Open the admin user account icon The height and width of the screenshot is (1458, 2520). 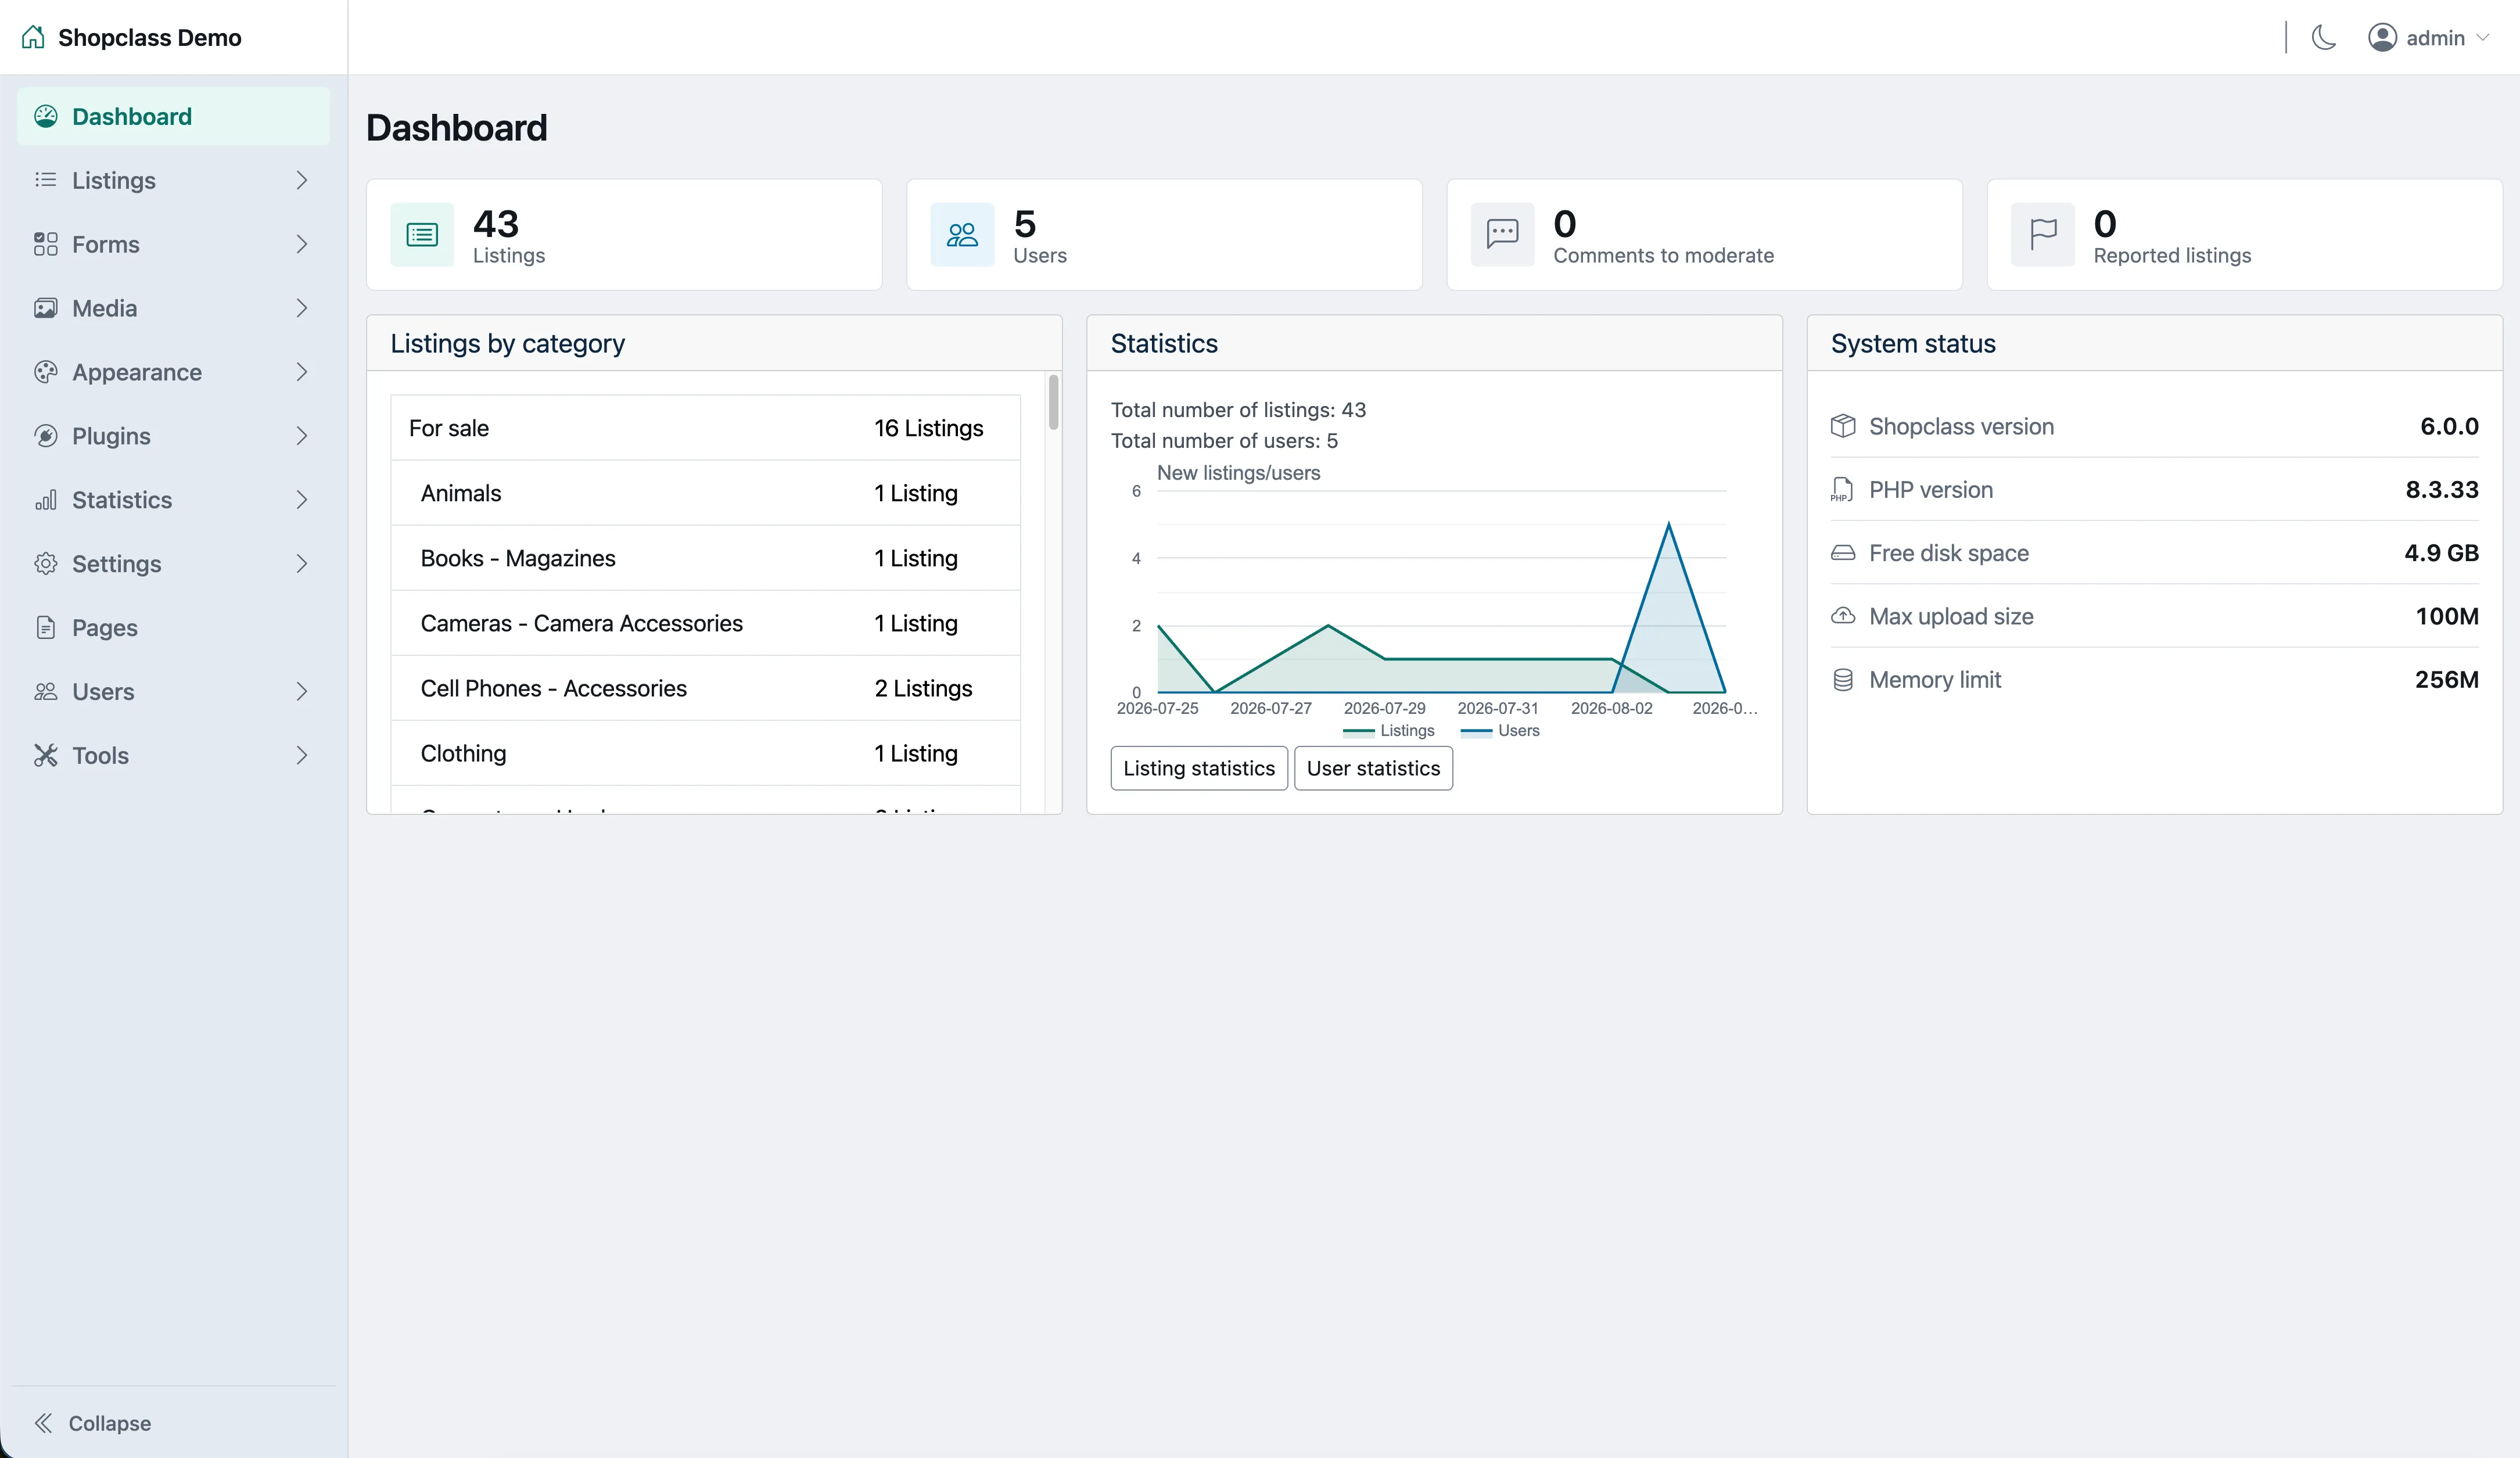click(2382, 38)
